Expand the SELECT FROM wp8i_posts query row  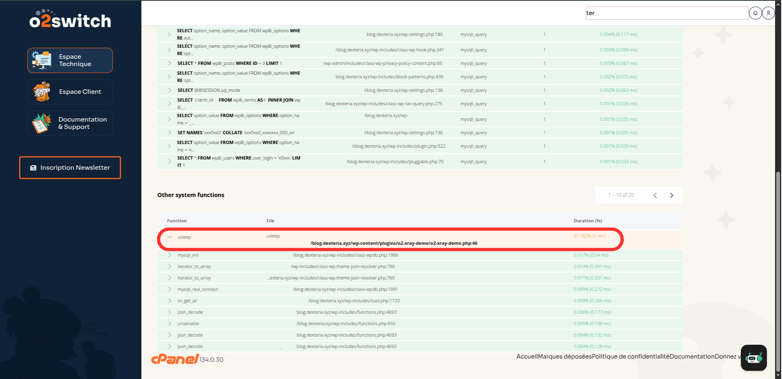(170, 63)
